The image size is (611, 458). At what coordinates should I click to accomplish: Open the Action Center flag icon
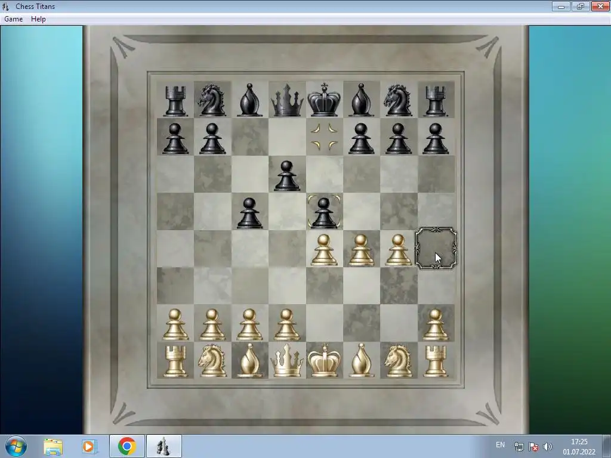tap(533, 447)
